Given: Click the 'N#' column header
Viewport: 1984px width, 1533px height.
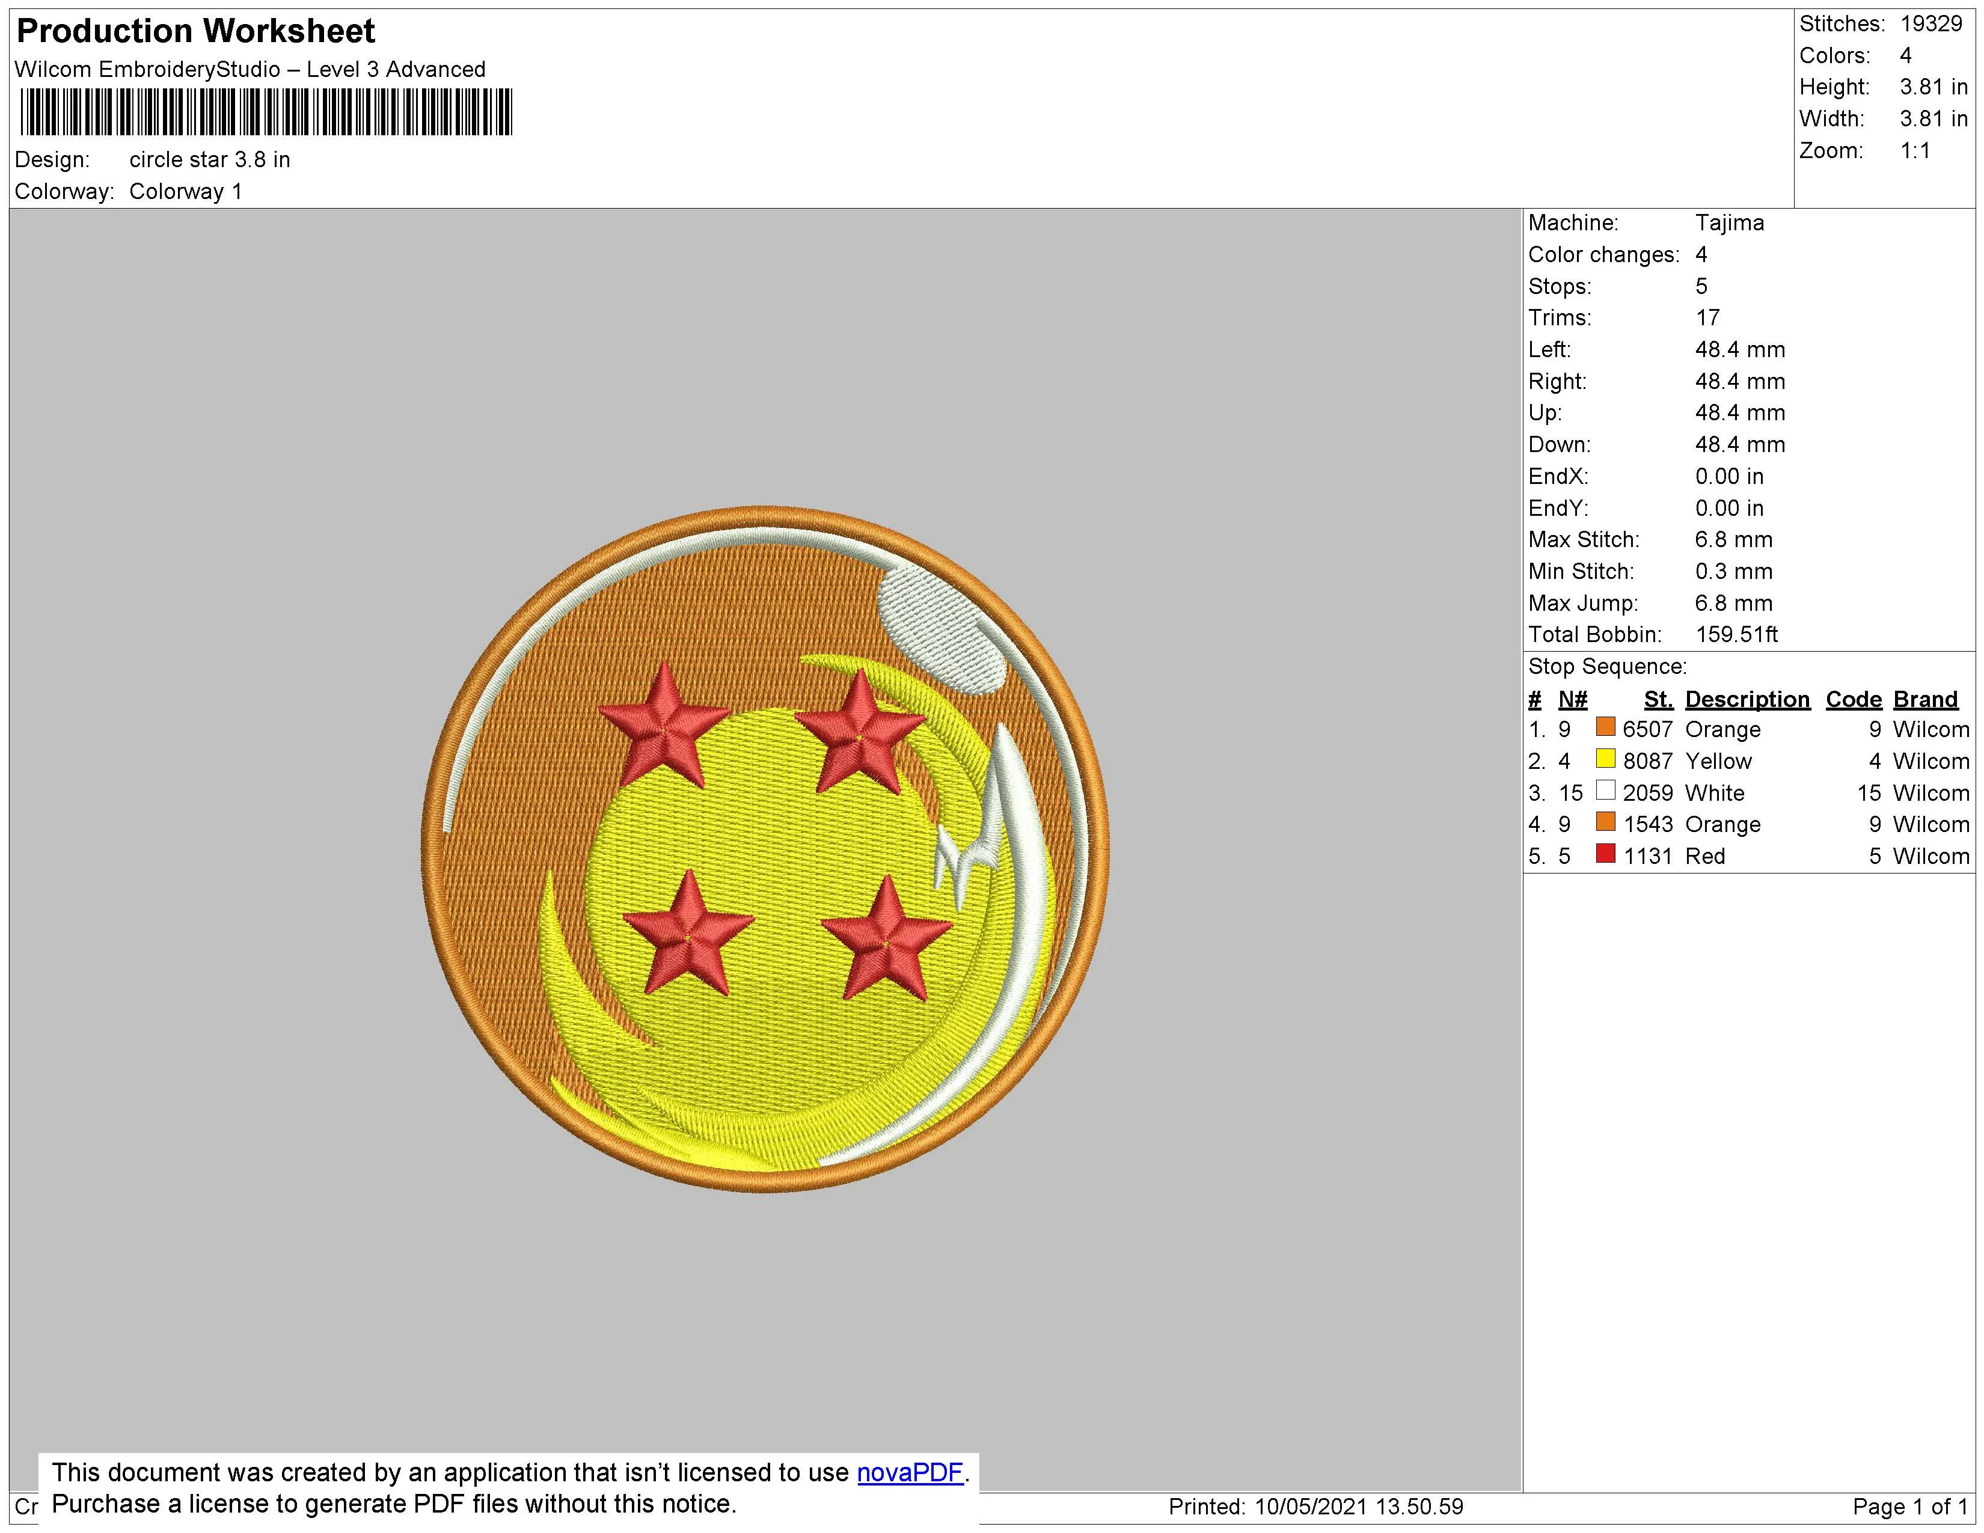Looking at the screenshot, I should [x=1573, y=699].
